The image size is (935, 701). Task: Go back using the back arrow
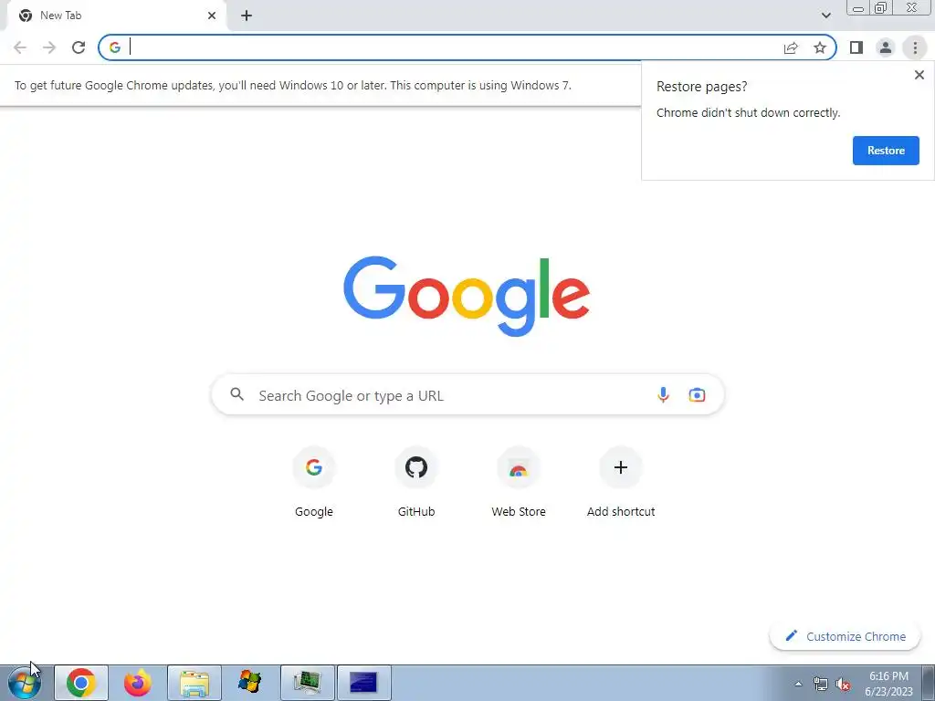(x=20, y=47)
